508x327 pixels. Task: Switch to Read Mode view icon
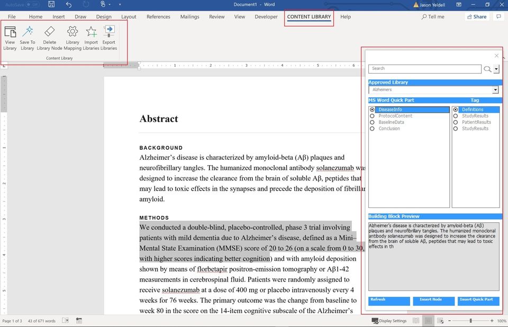coord(416,321)
